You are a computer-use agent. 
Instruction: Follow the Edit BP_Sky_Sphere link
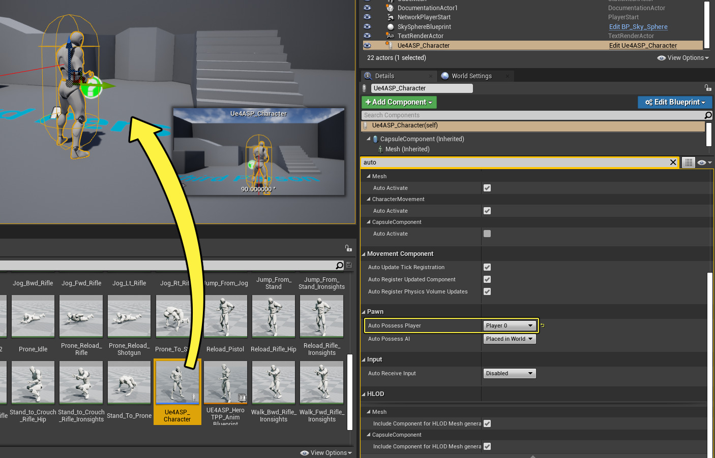tap(638, 26)
